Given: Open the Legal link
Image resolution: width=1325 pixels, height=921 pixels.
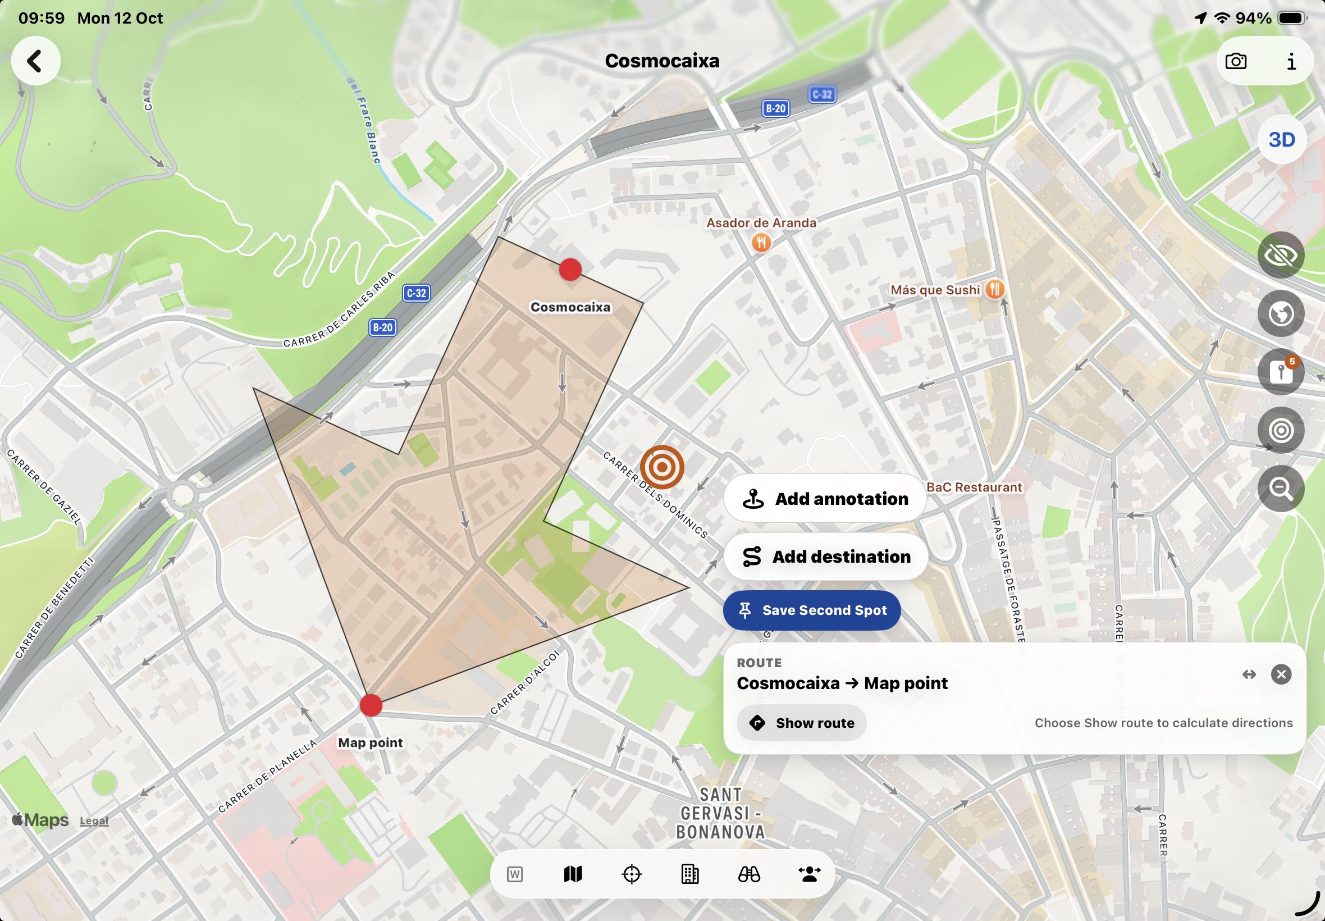Looking at the screenshot, I should [94, 821].
